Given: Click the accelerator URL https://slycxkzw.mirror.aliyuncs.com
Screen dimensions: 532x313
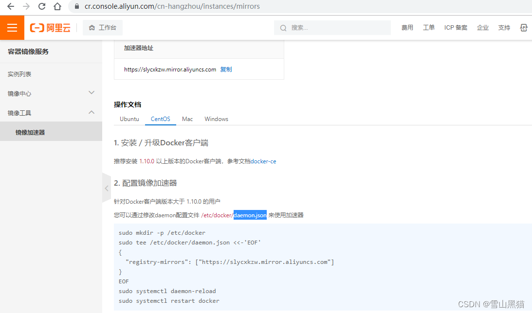Looking at the screenshot, I should coord(170,70).
